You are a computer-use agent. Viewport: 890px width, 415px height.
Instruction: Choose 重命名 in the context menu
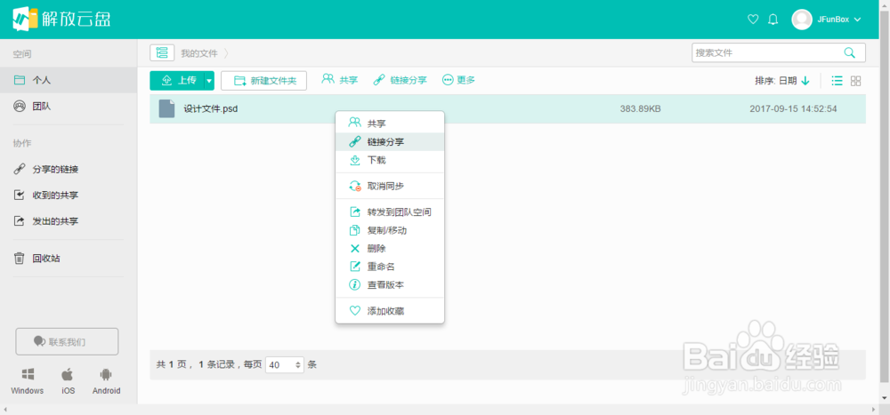pyautogui.click(x=390, y=267)
